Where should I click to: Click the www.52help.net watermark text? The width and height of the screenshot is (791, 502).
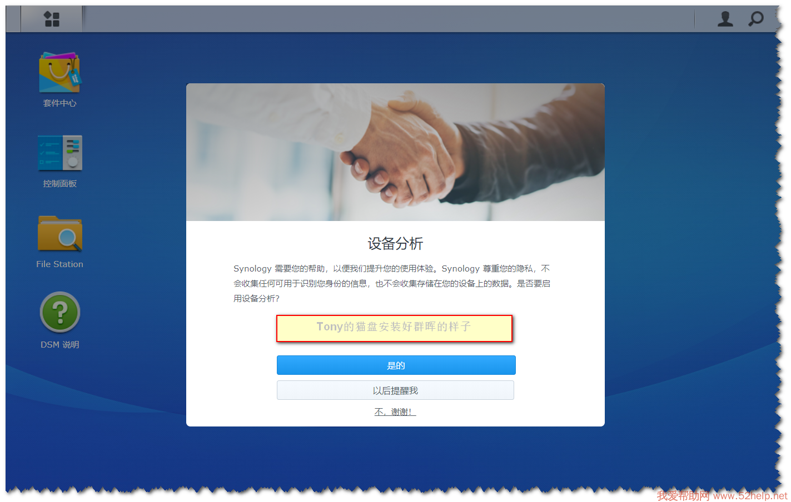(750, 496)
